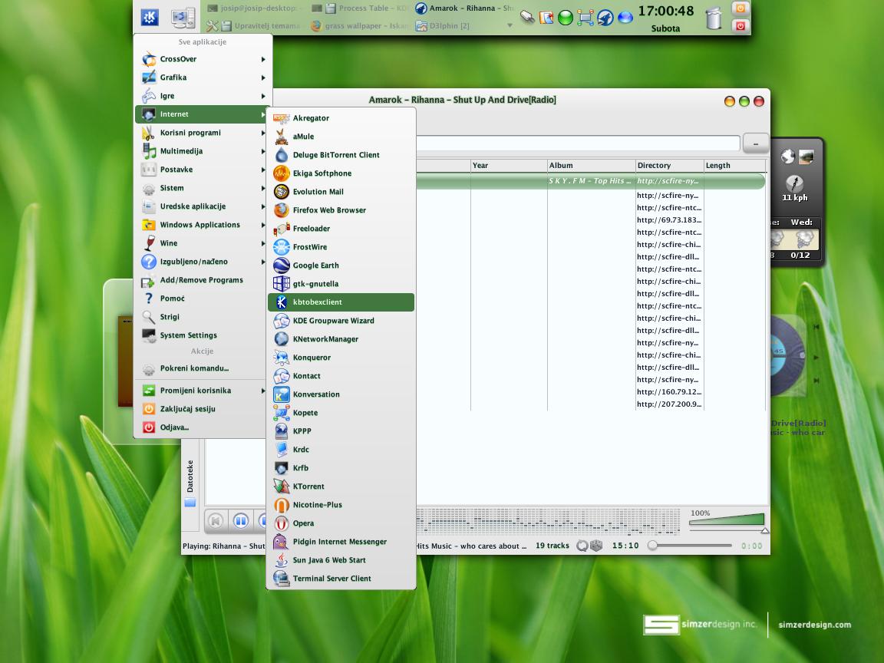This screenshot has height=663, width=884.
Task: Expand the Windows Applications submenu
Action: 202,225
